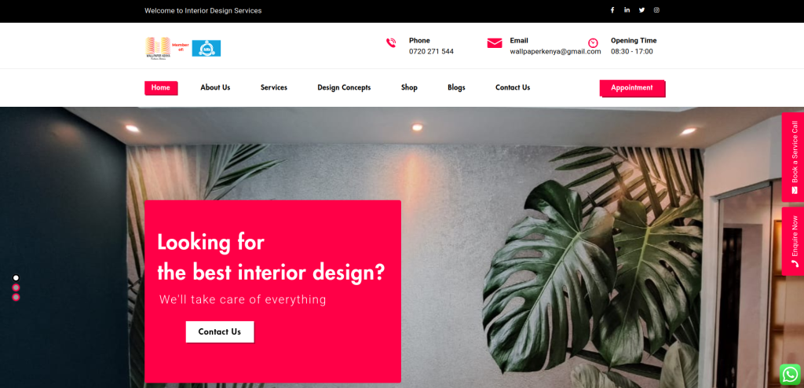
Task: Click the opening time clock icon
Action: pos(593,43)
